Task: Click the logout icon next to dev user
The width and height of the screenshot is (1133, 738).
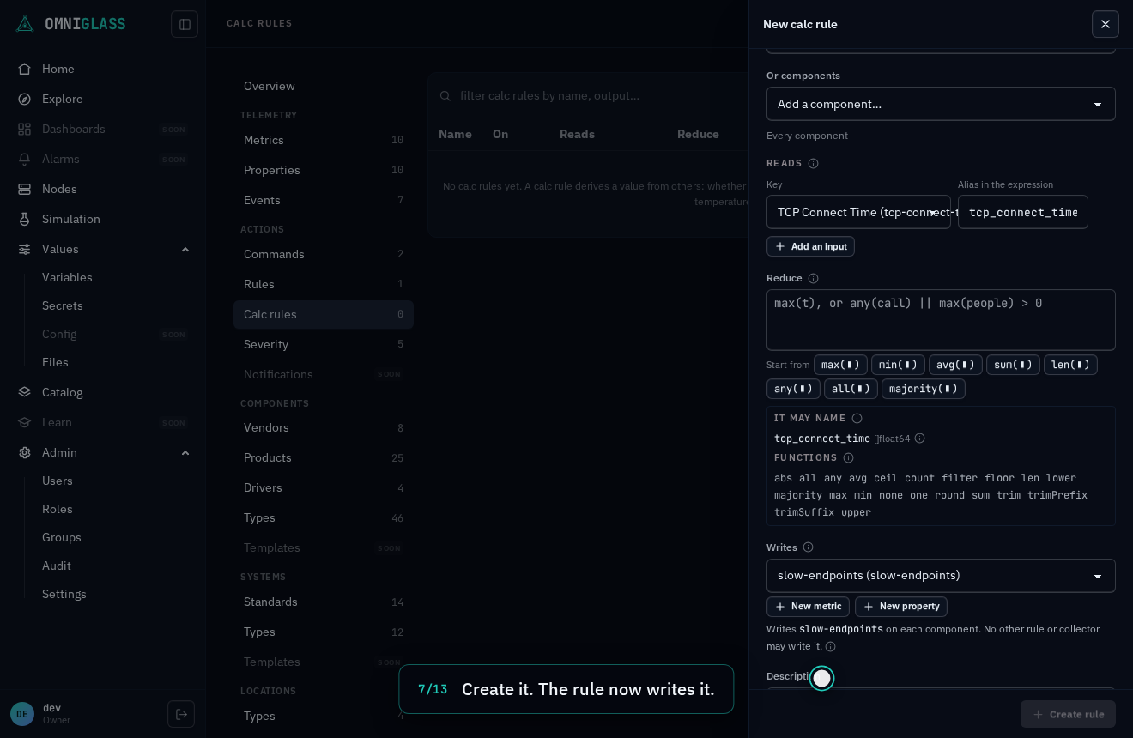Action: click(181, 714)
